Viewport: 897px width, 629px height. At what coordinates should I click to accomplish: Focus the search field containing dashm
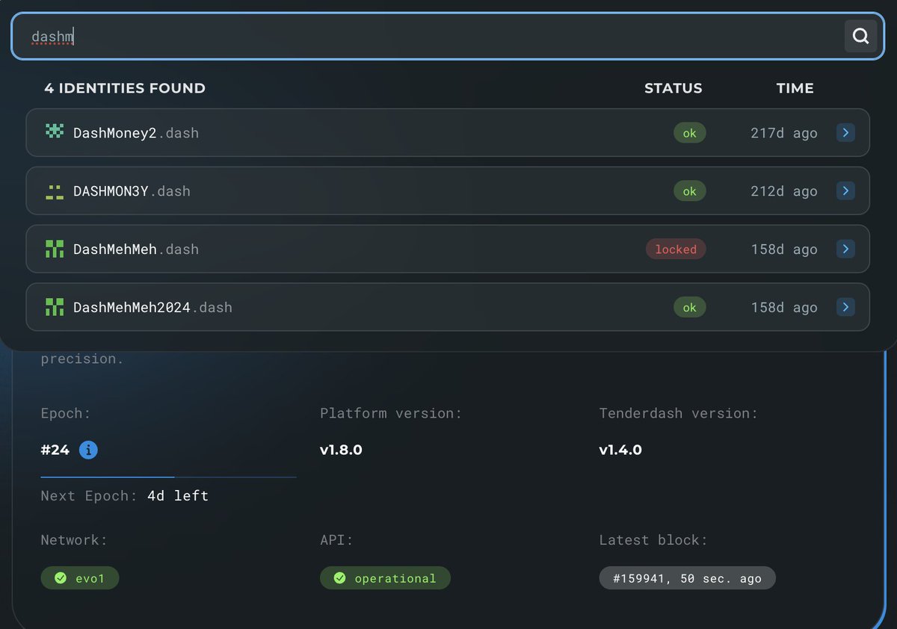(x=434, y=36)
